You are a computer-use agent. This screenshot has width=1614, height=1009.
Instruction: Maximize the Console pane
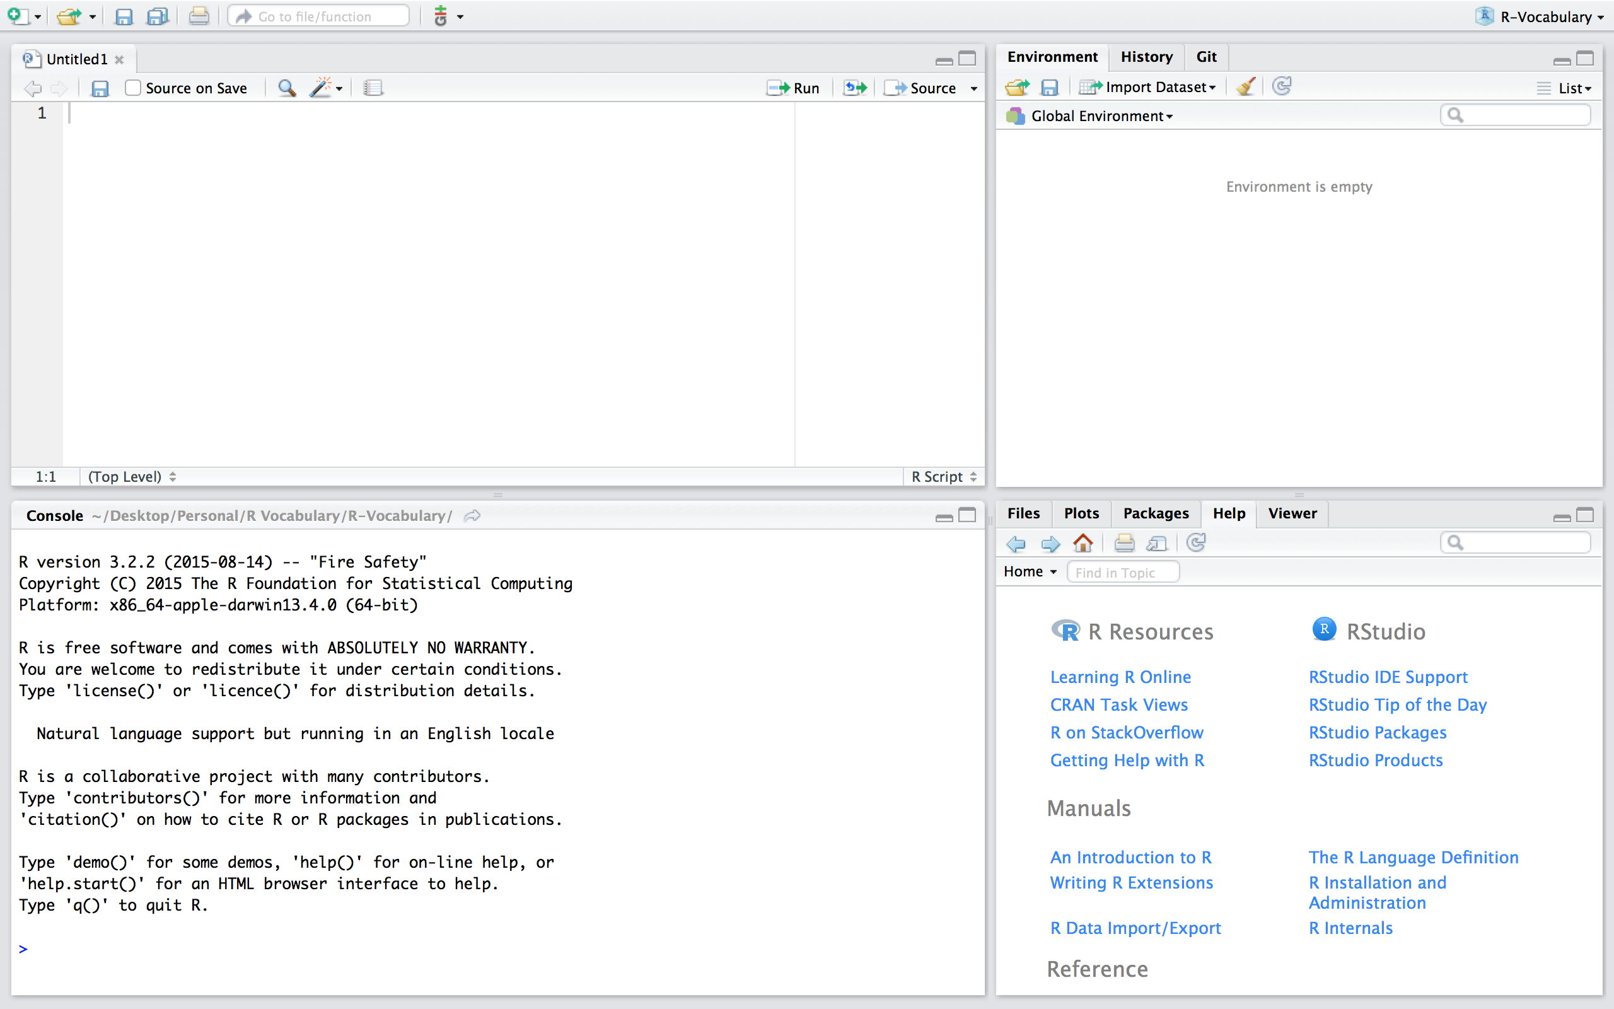967,515
